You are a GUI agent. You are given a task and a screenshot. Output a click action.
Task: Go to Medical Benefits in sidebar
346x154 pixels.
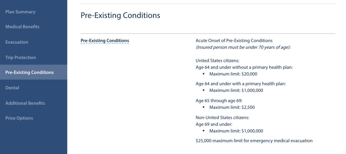coord(22,27)
